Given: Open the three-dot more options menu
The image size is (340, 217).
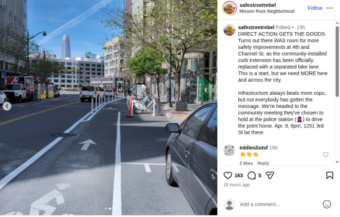Looking at the screenshot, I should coord(329,8).
